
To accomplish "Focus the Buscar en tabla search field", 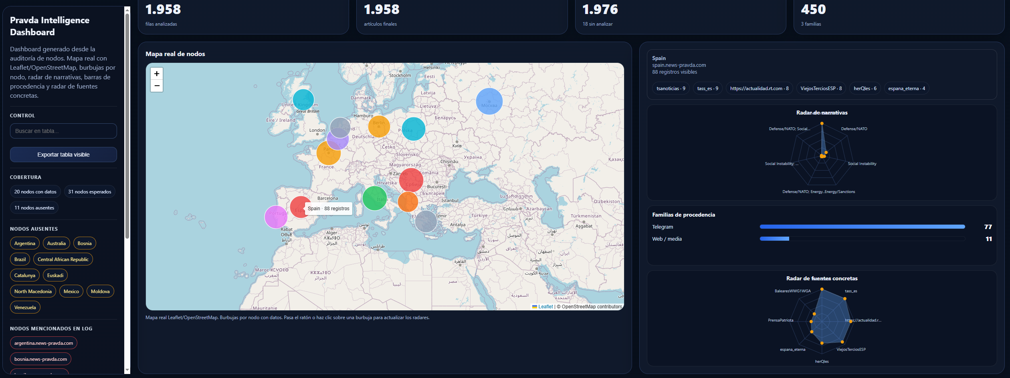I will (63, 131).
